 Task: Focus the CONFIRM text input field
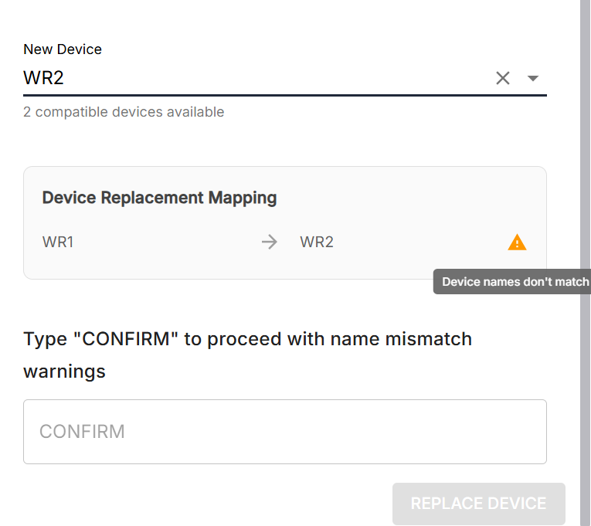(284, 431)
